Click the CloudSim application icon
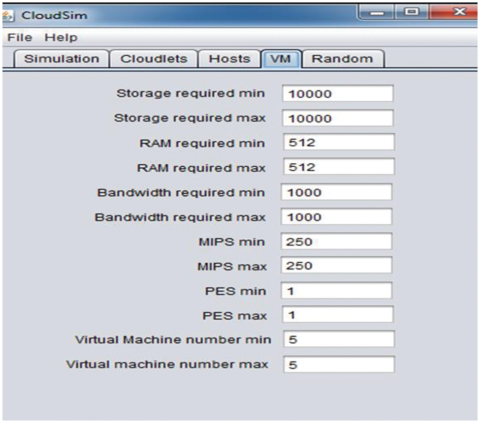This screenshot has width=480, height=423. pos(7,15)
